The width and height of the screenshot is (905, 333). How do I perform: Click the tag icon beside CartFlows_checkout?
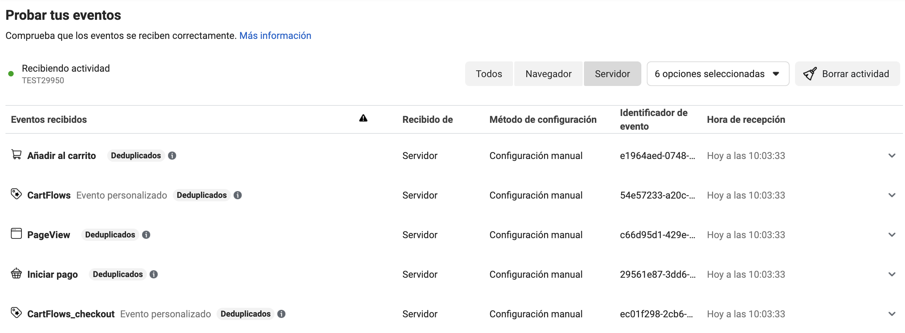[16, 313]
